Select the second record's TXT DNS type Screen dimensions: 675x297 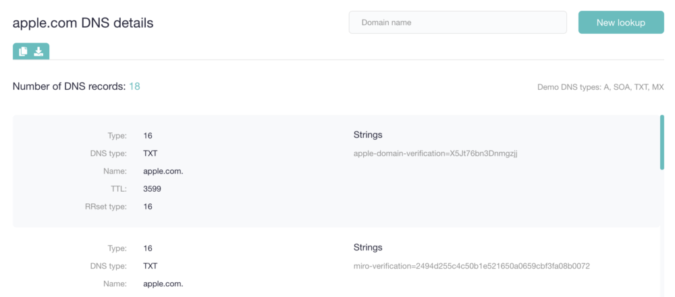(x=151, y=267)
